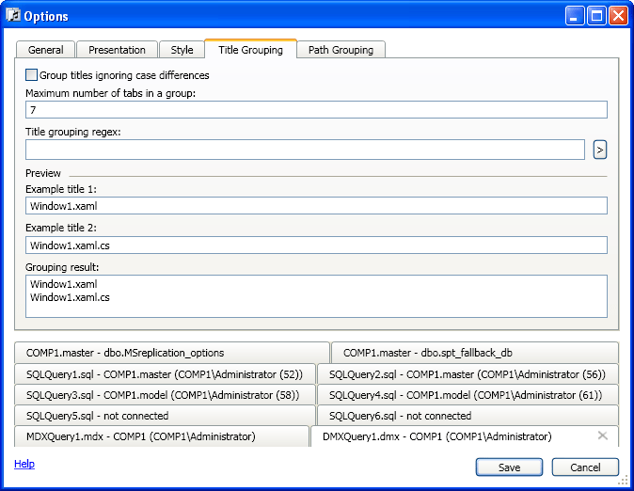Enable Group titles ignoring case differences
This screenshot has width=634, height=491.
point(31,75)
